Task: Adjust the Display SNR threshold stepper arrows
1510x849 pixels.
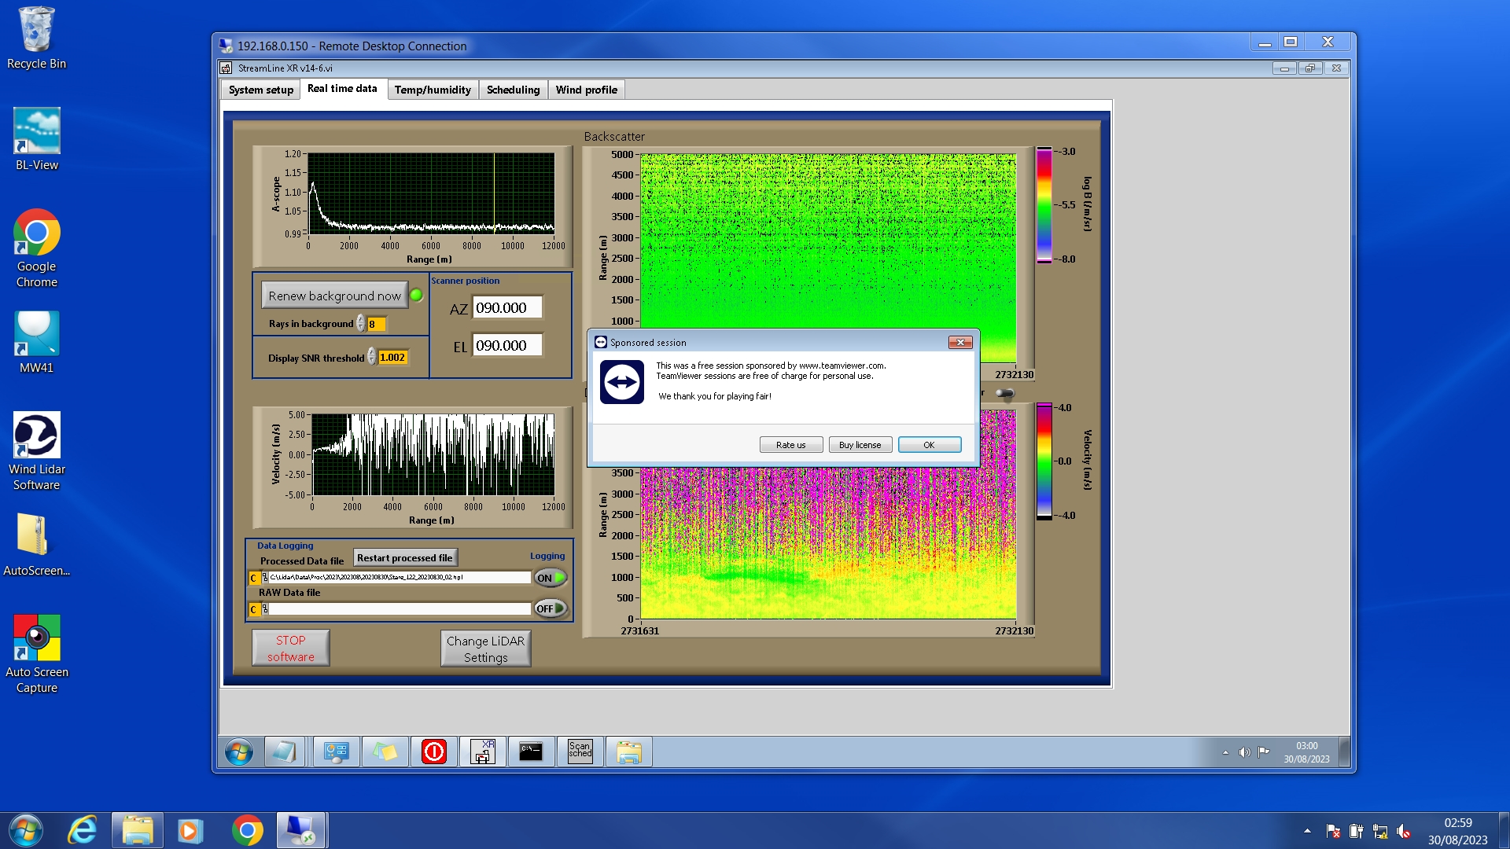Action: 372,358
